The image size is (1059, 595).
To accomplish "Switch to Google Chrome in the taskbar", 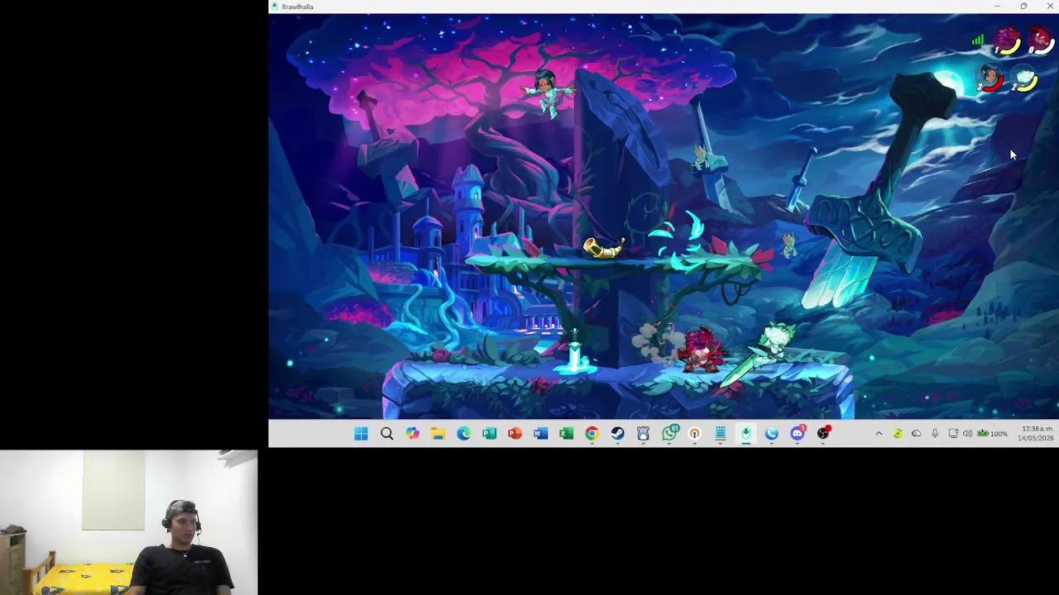I will click(x=592, y=434).
